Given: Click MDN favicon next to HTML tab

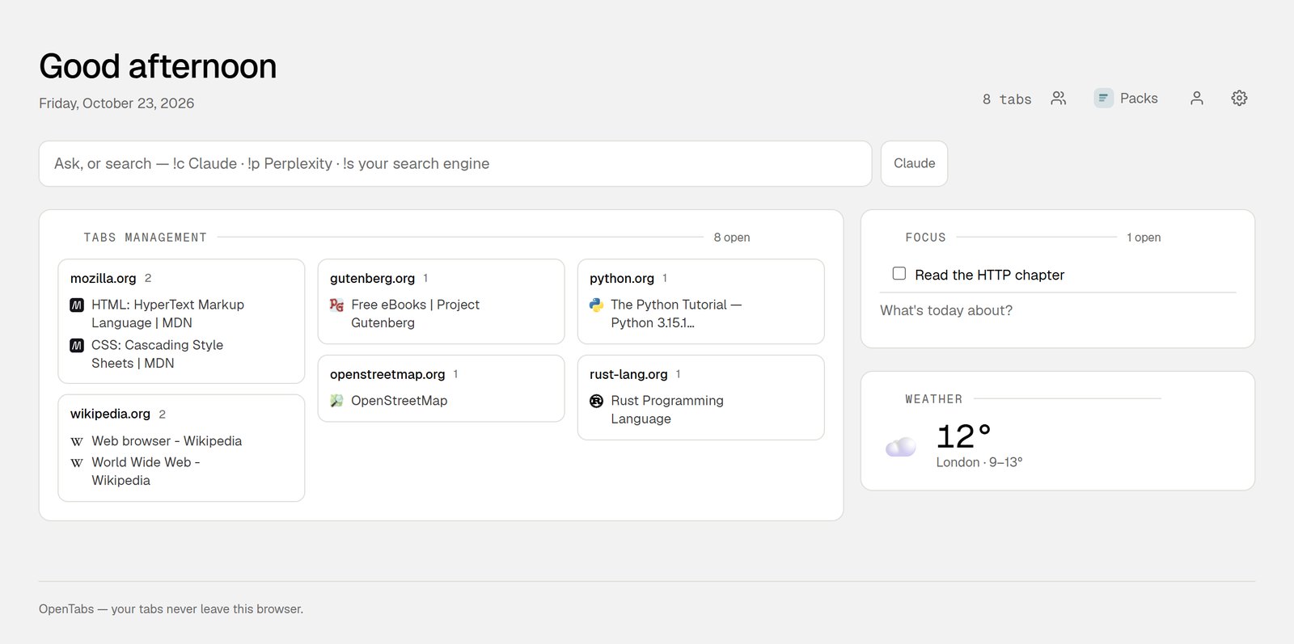Looking at the screenshot, I should (77, 305).
